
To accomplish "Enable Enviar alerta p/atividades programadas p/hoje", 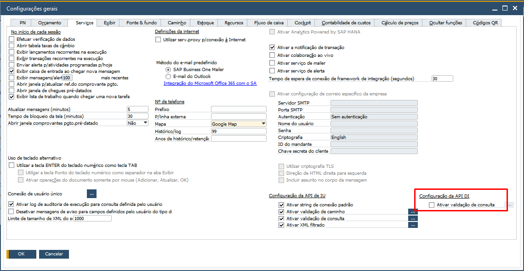I will point(11,65).
